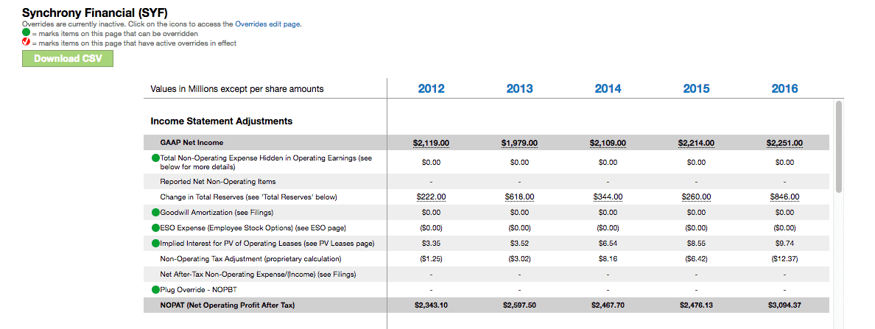Viewport: 875px width, 329px height.
Task: Click the red checkmark legend icon at top
Action: tap(26, 43)
